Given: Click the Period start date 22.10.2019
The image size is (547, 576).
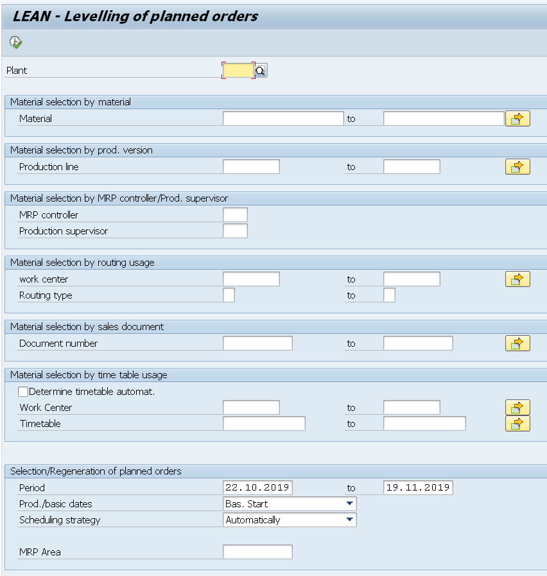Looking at the screenshot, I should click(257, 488).
